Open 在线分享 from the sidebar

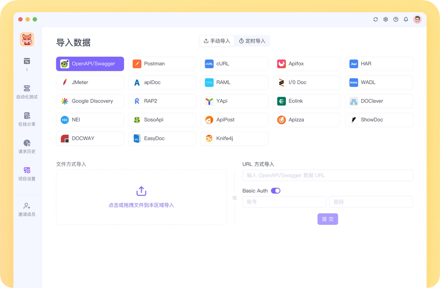coord(27,119)
